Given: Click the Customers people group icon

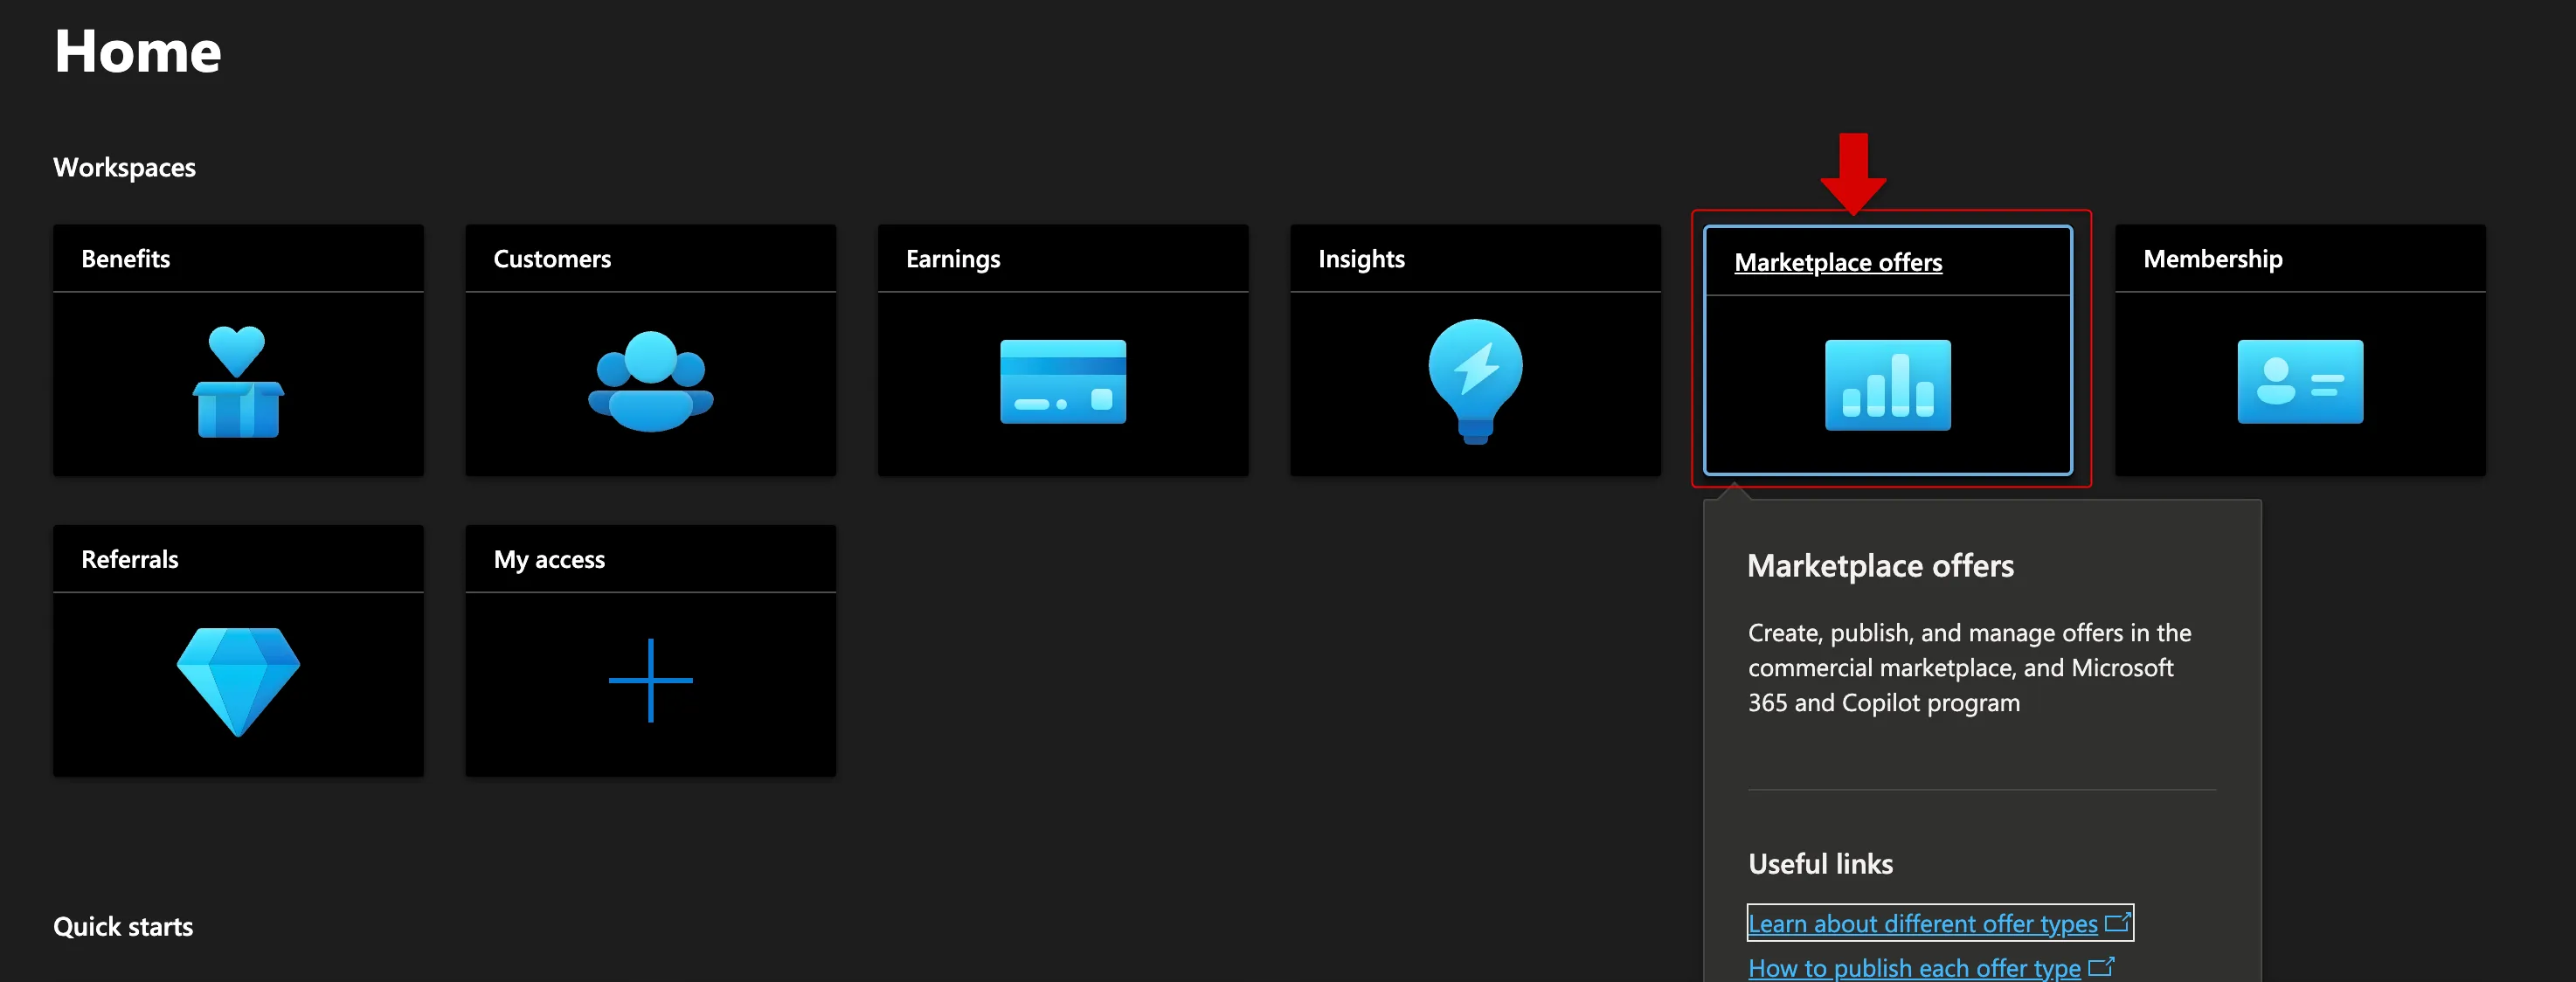Looking at the screenshot, I should tap(650, 381).
